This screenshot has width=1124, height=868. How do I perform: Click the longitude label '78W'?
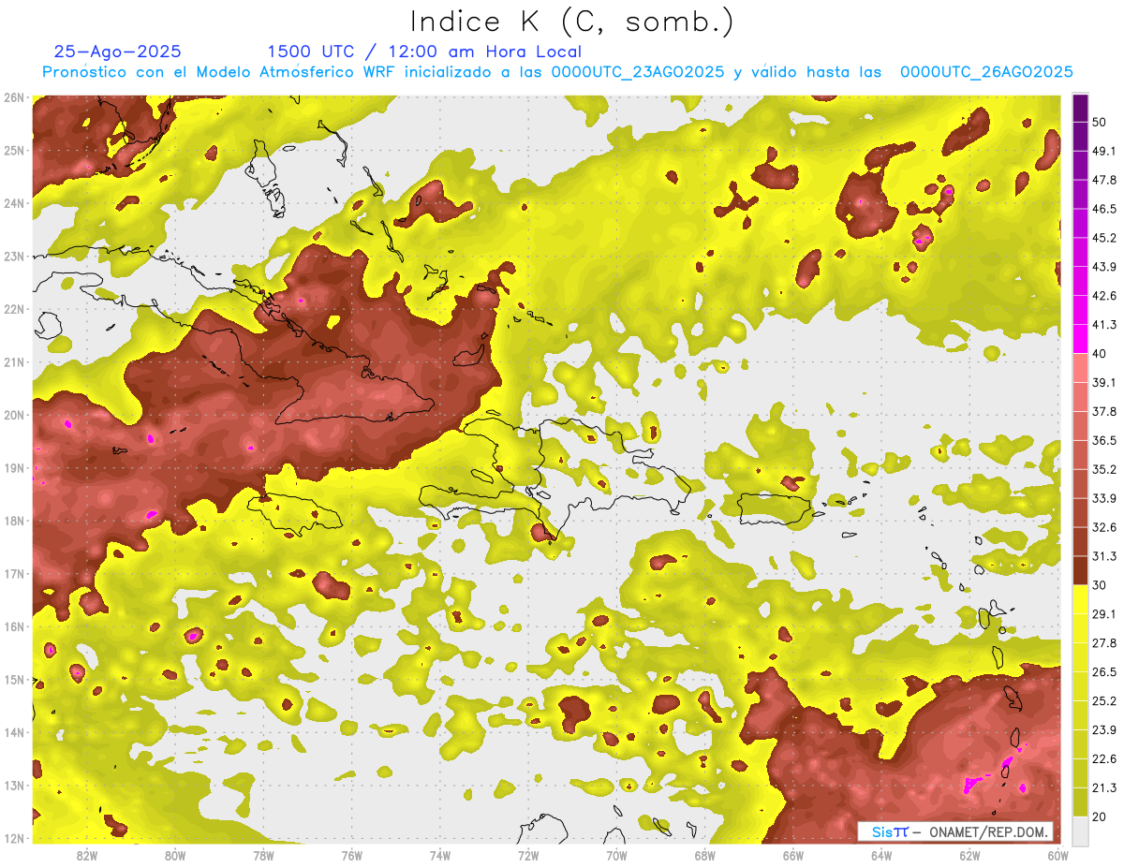click(x=263, y=855)
